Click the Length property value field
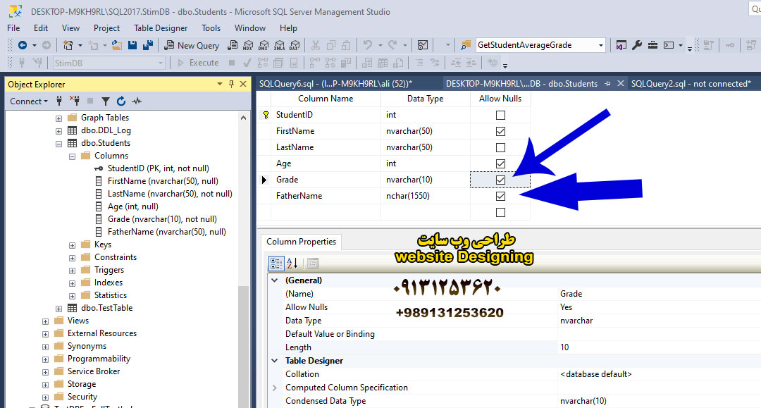This screenshot has height=408, width=761. (655, 347)
